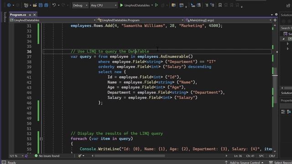The image size is (292, 164).
Task: Click Properties panel categorized icon
Action: [x=283, y=112]
